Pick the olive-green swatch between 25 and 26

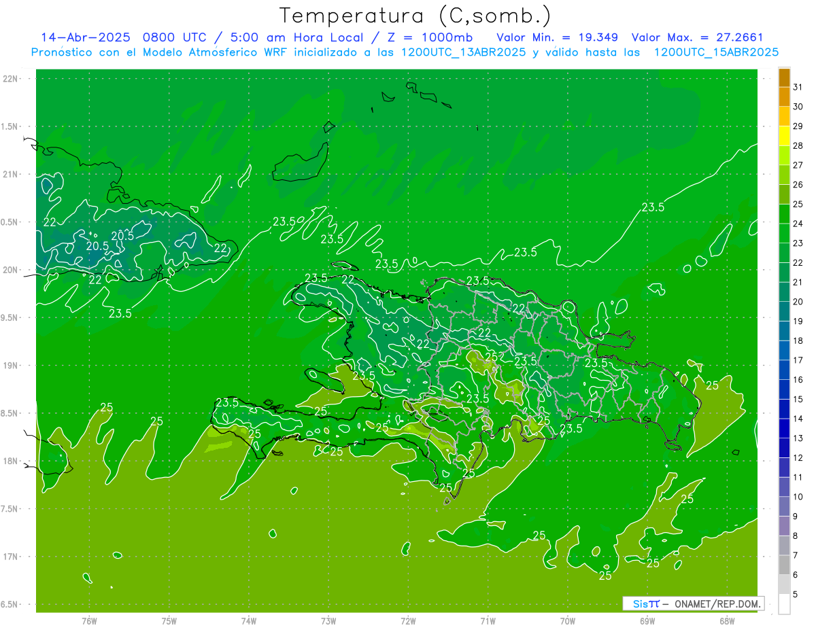(784, 194)
